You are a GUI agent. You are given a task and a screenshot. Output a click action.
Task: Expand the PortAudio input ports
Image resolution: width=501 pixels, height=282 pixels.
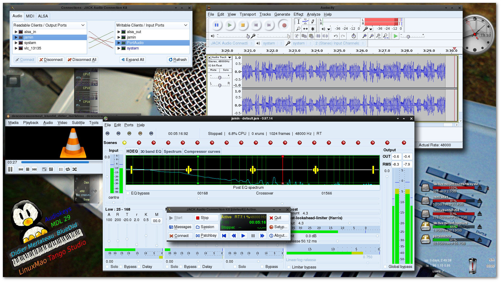point(119,43)
